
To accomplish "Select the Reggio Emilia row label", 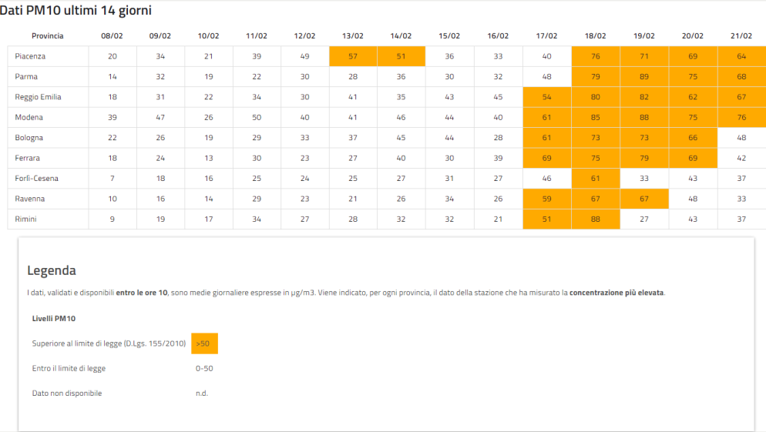I will (38, 97).
